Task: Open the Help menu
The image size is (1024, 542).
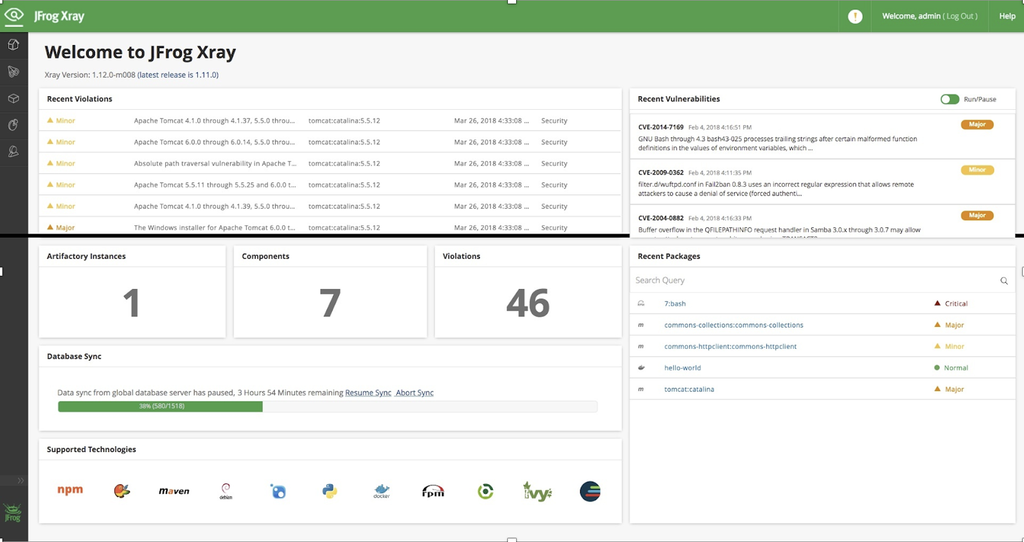Action: click(x=1006, y=16)
